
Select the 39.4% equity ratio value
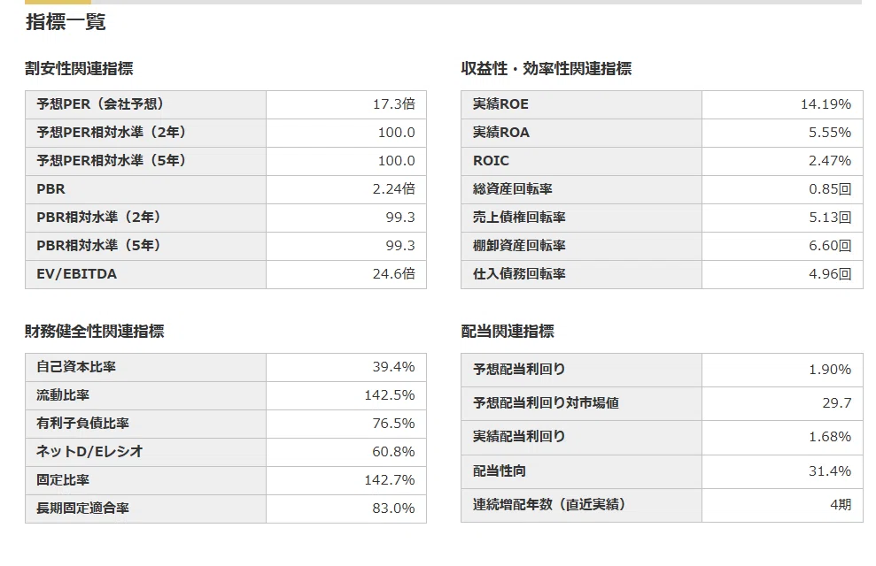point(393,367)
